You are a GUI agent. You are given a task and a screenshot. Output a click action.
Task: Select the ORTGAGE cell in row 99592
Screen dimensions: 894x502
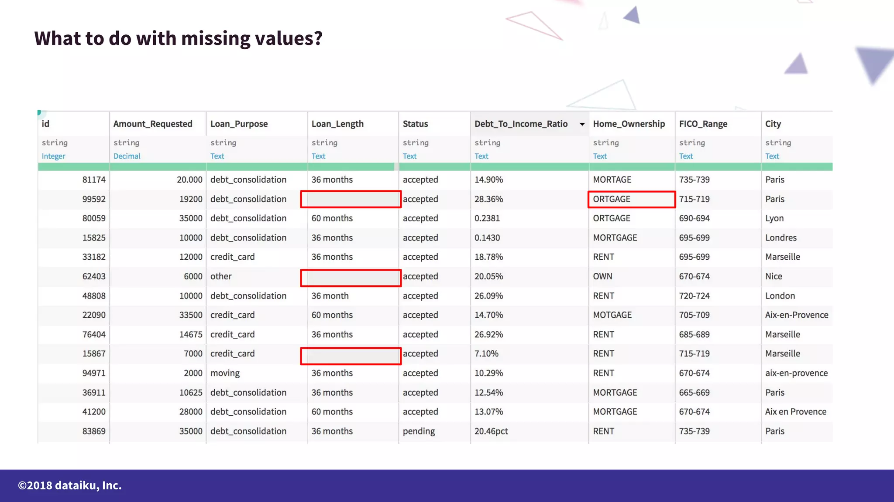pos(632,199)
